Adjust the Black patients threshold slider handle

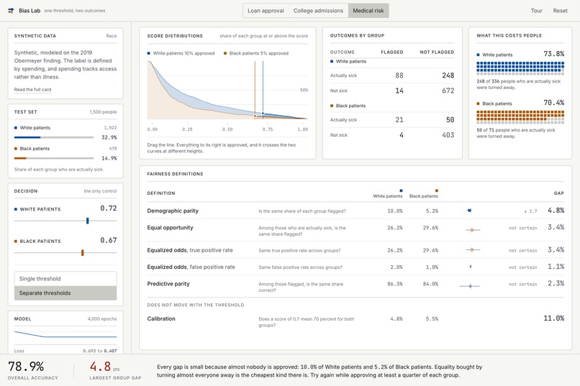83,252
